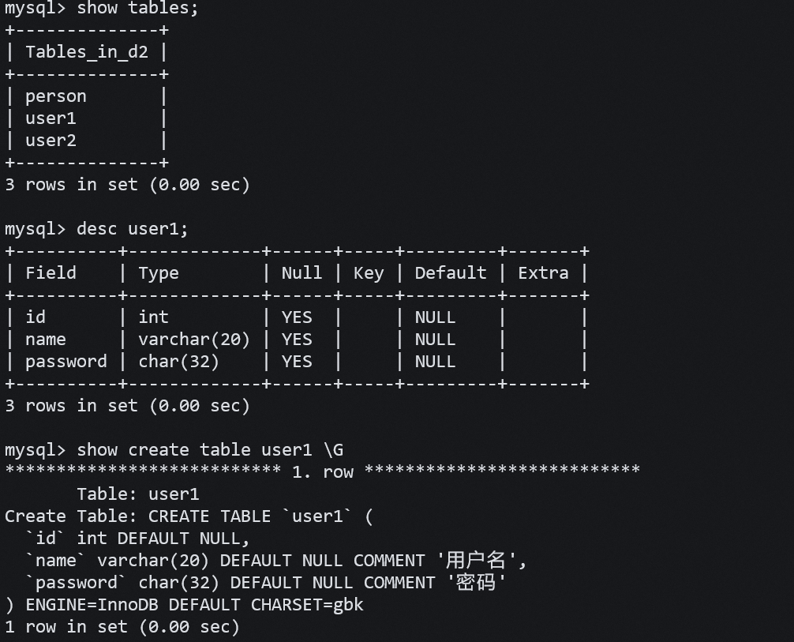The width and height of the screenshot is (794, 642).
Task: Click the Key column header
Action: (368, 273)
